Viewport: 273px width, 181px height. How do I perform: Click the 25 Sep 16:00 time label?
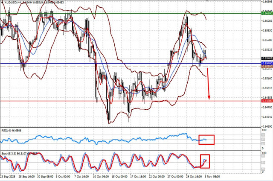click(x=26, y=176)
